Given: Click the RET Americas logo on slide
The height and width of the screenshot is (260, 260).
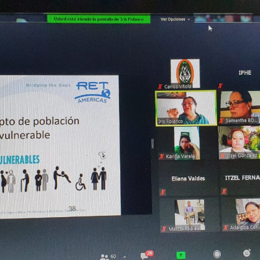Looking at the screenshot, I should (x=93, y=92).
